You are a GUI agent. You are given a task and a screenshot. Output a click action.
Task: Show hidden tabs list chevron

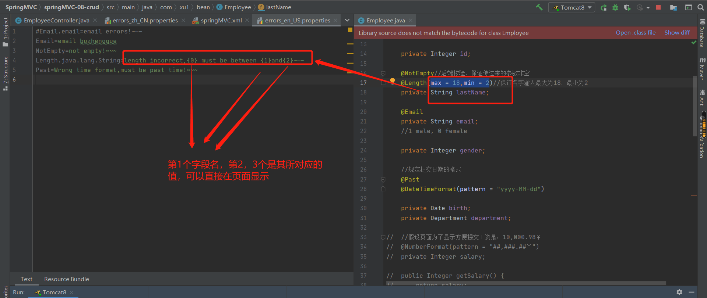pos(347,20)
